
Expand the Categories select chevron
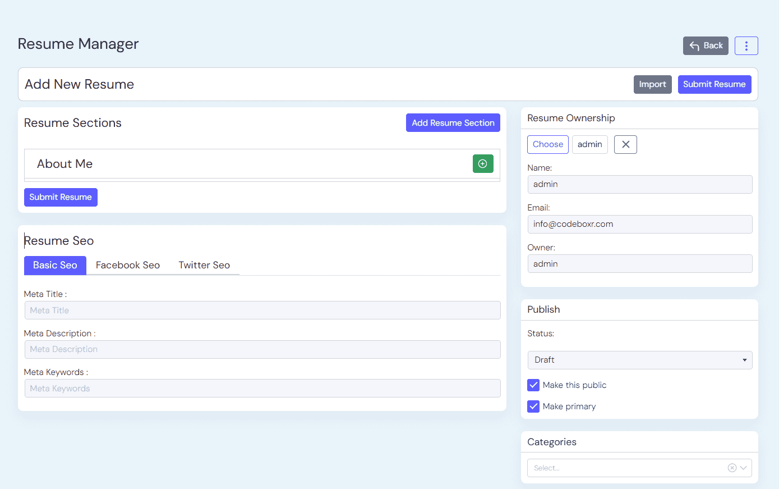[744, 468]
